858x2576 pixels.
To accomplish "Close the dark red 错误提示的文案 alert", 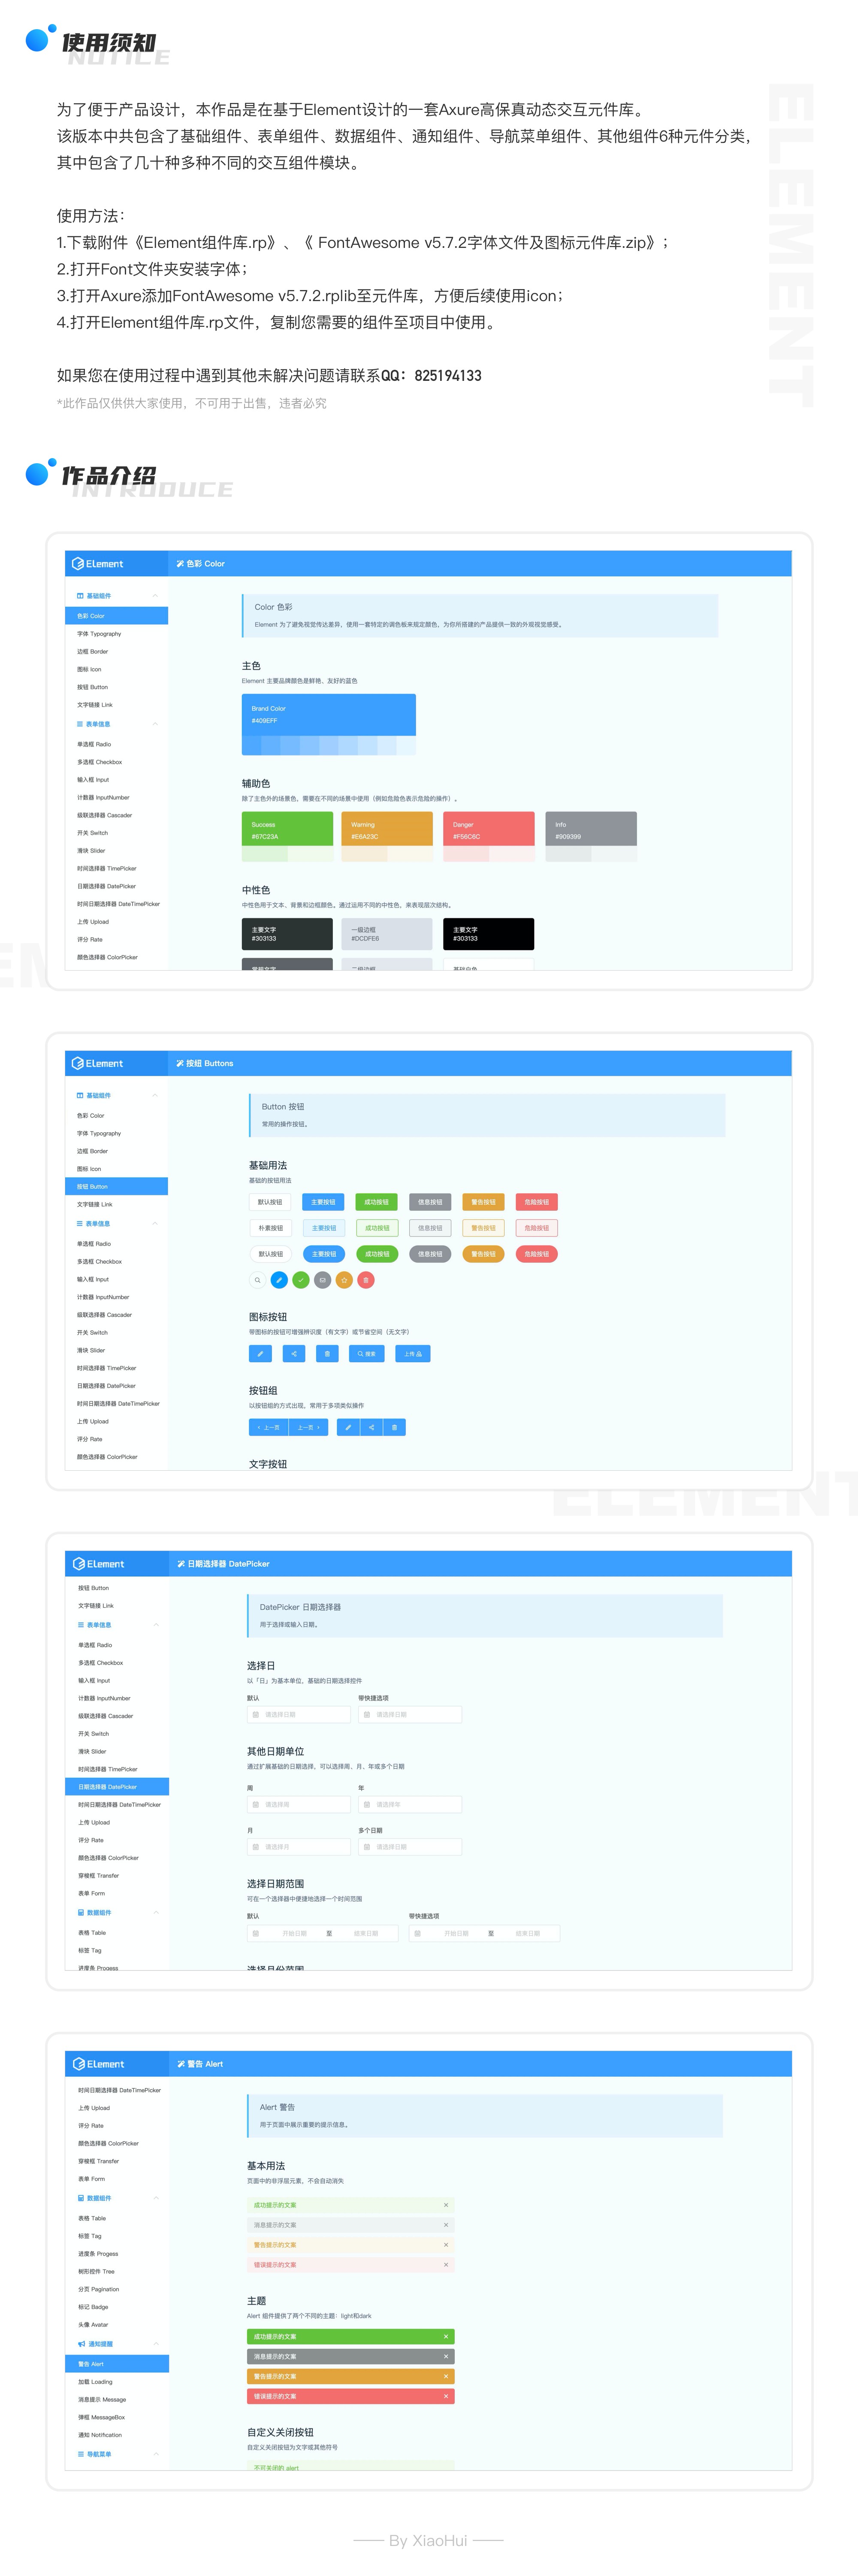I will click(x=446, y=2396).
